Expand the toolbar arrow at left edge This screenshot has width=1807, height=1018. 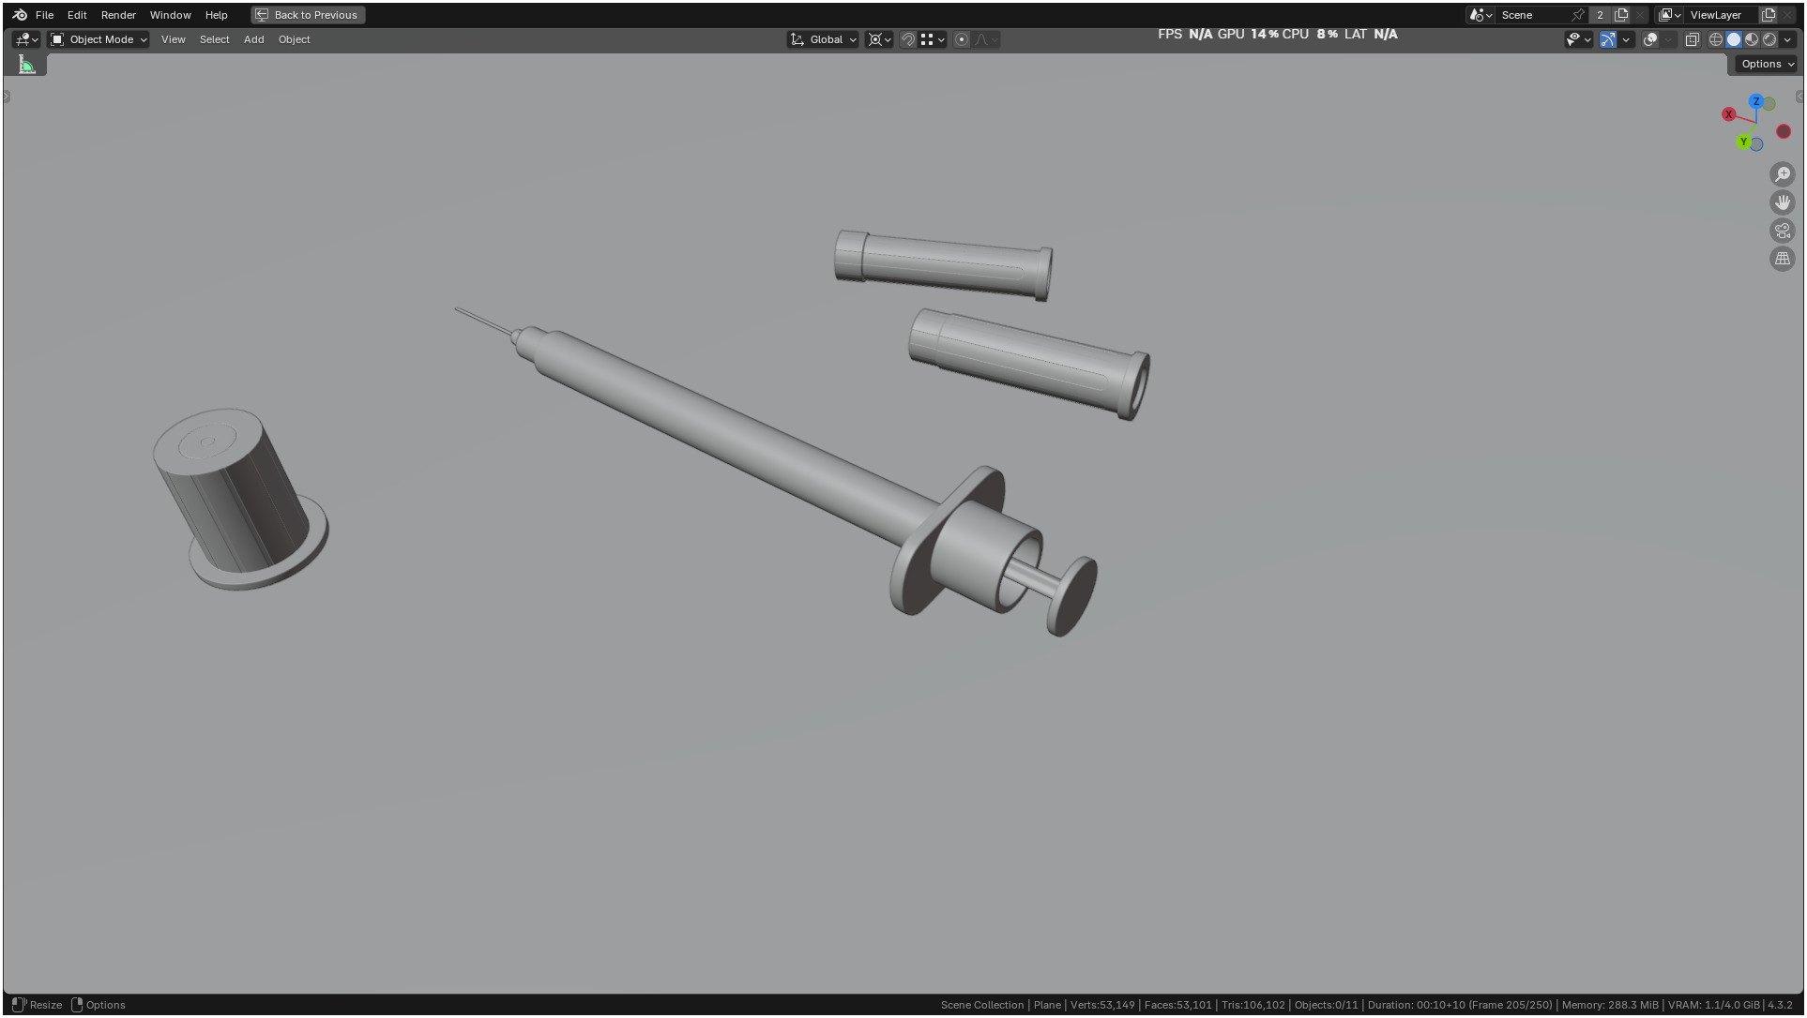7,97
